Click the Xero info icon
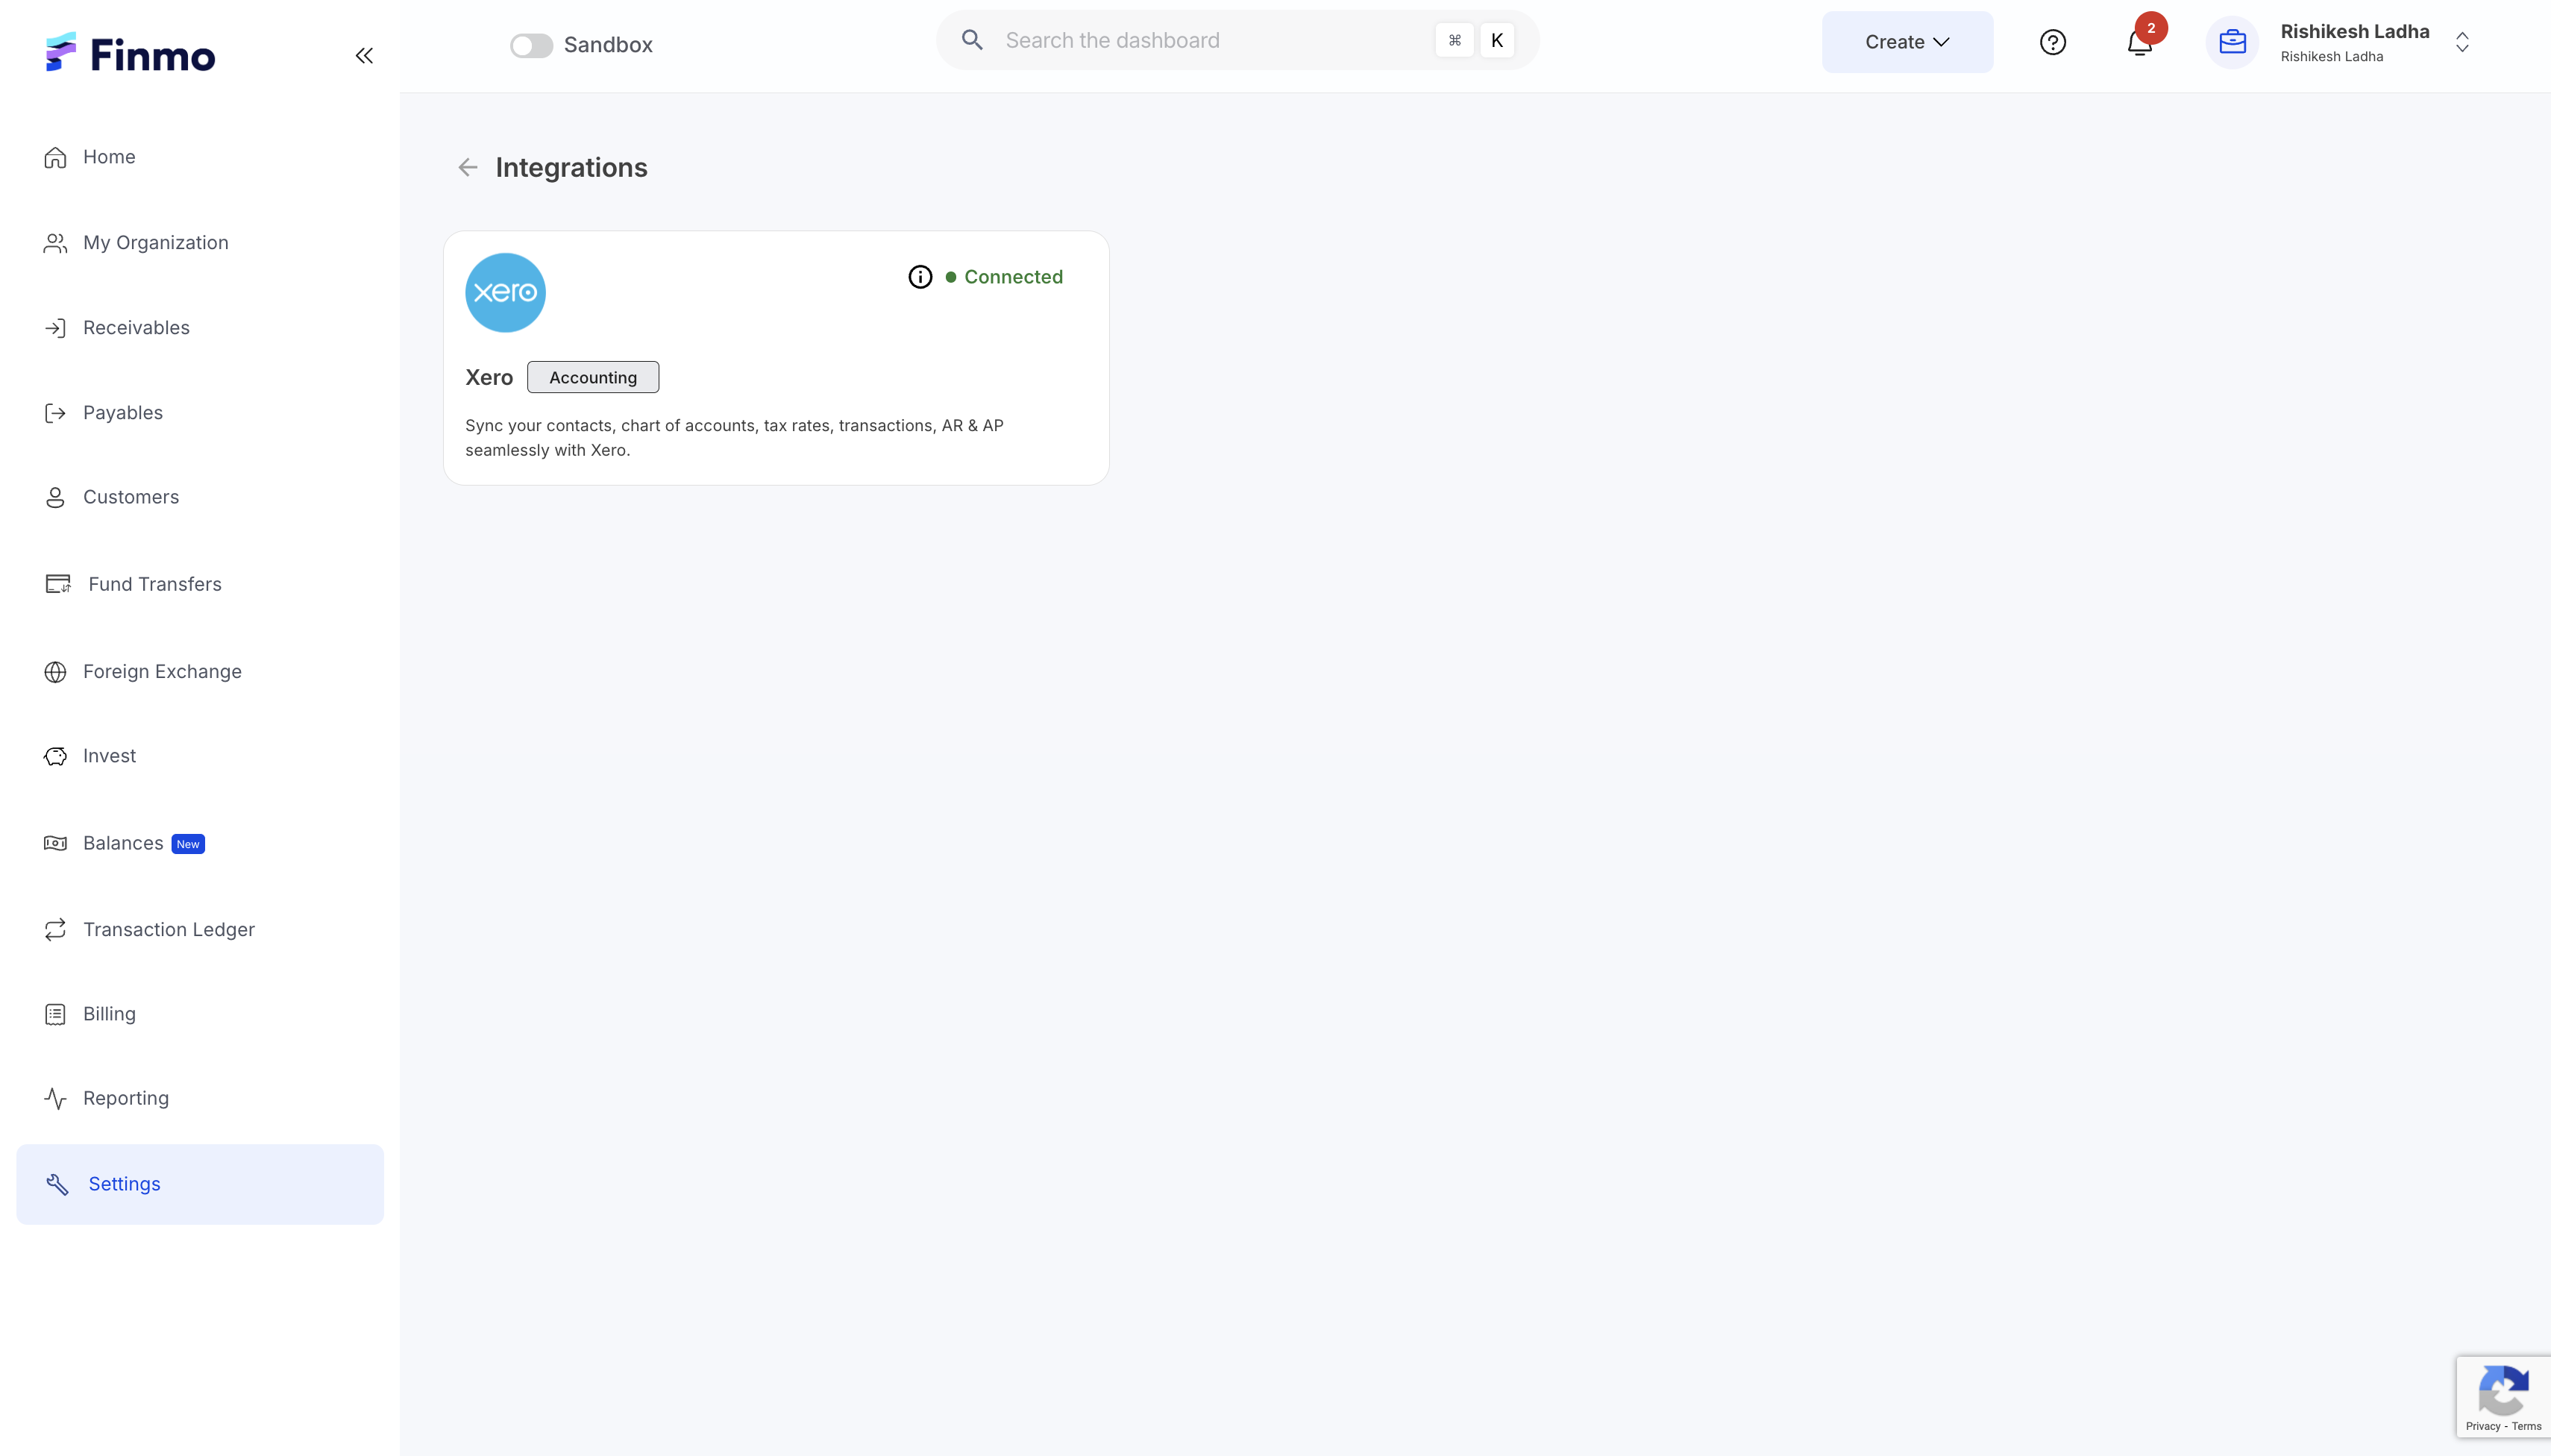The height and width of the screenshot is (1456, 2551). pos(920,277)
